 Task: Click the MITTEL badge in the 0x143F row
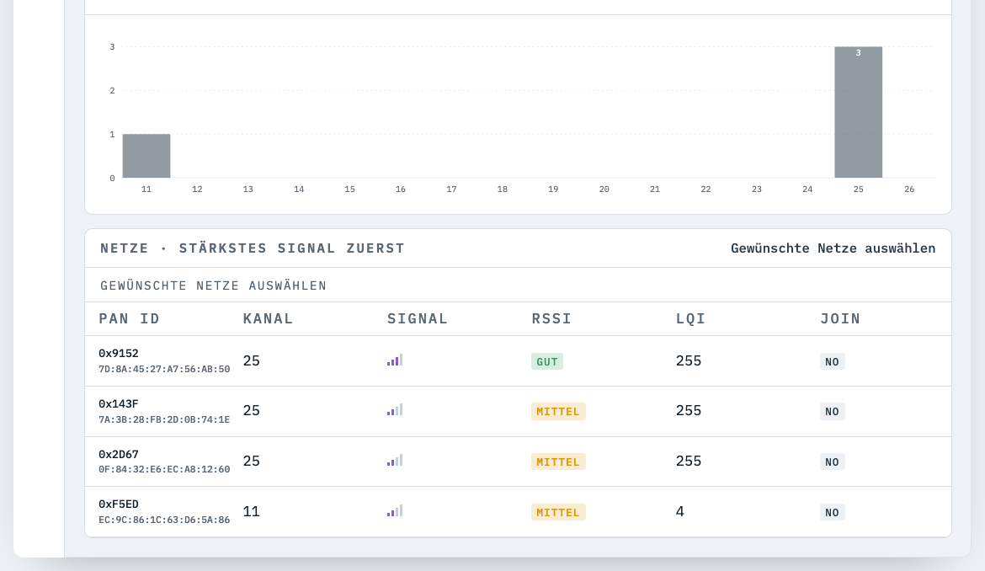click(x=558, y=411)
